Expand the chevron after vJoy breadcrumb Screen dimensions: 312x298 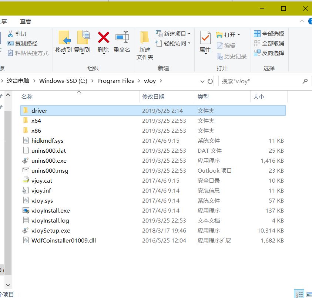pos(161,81)
